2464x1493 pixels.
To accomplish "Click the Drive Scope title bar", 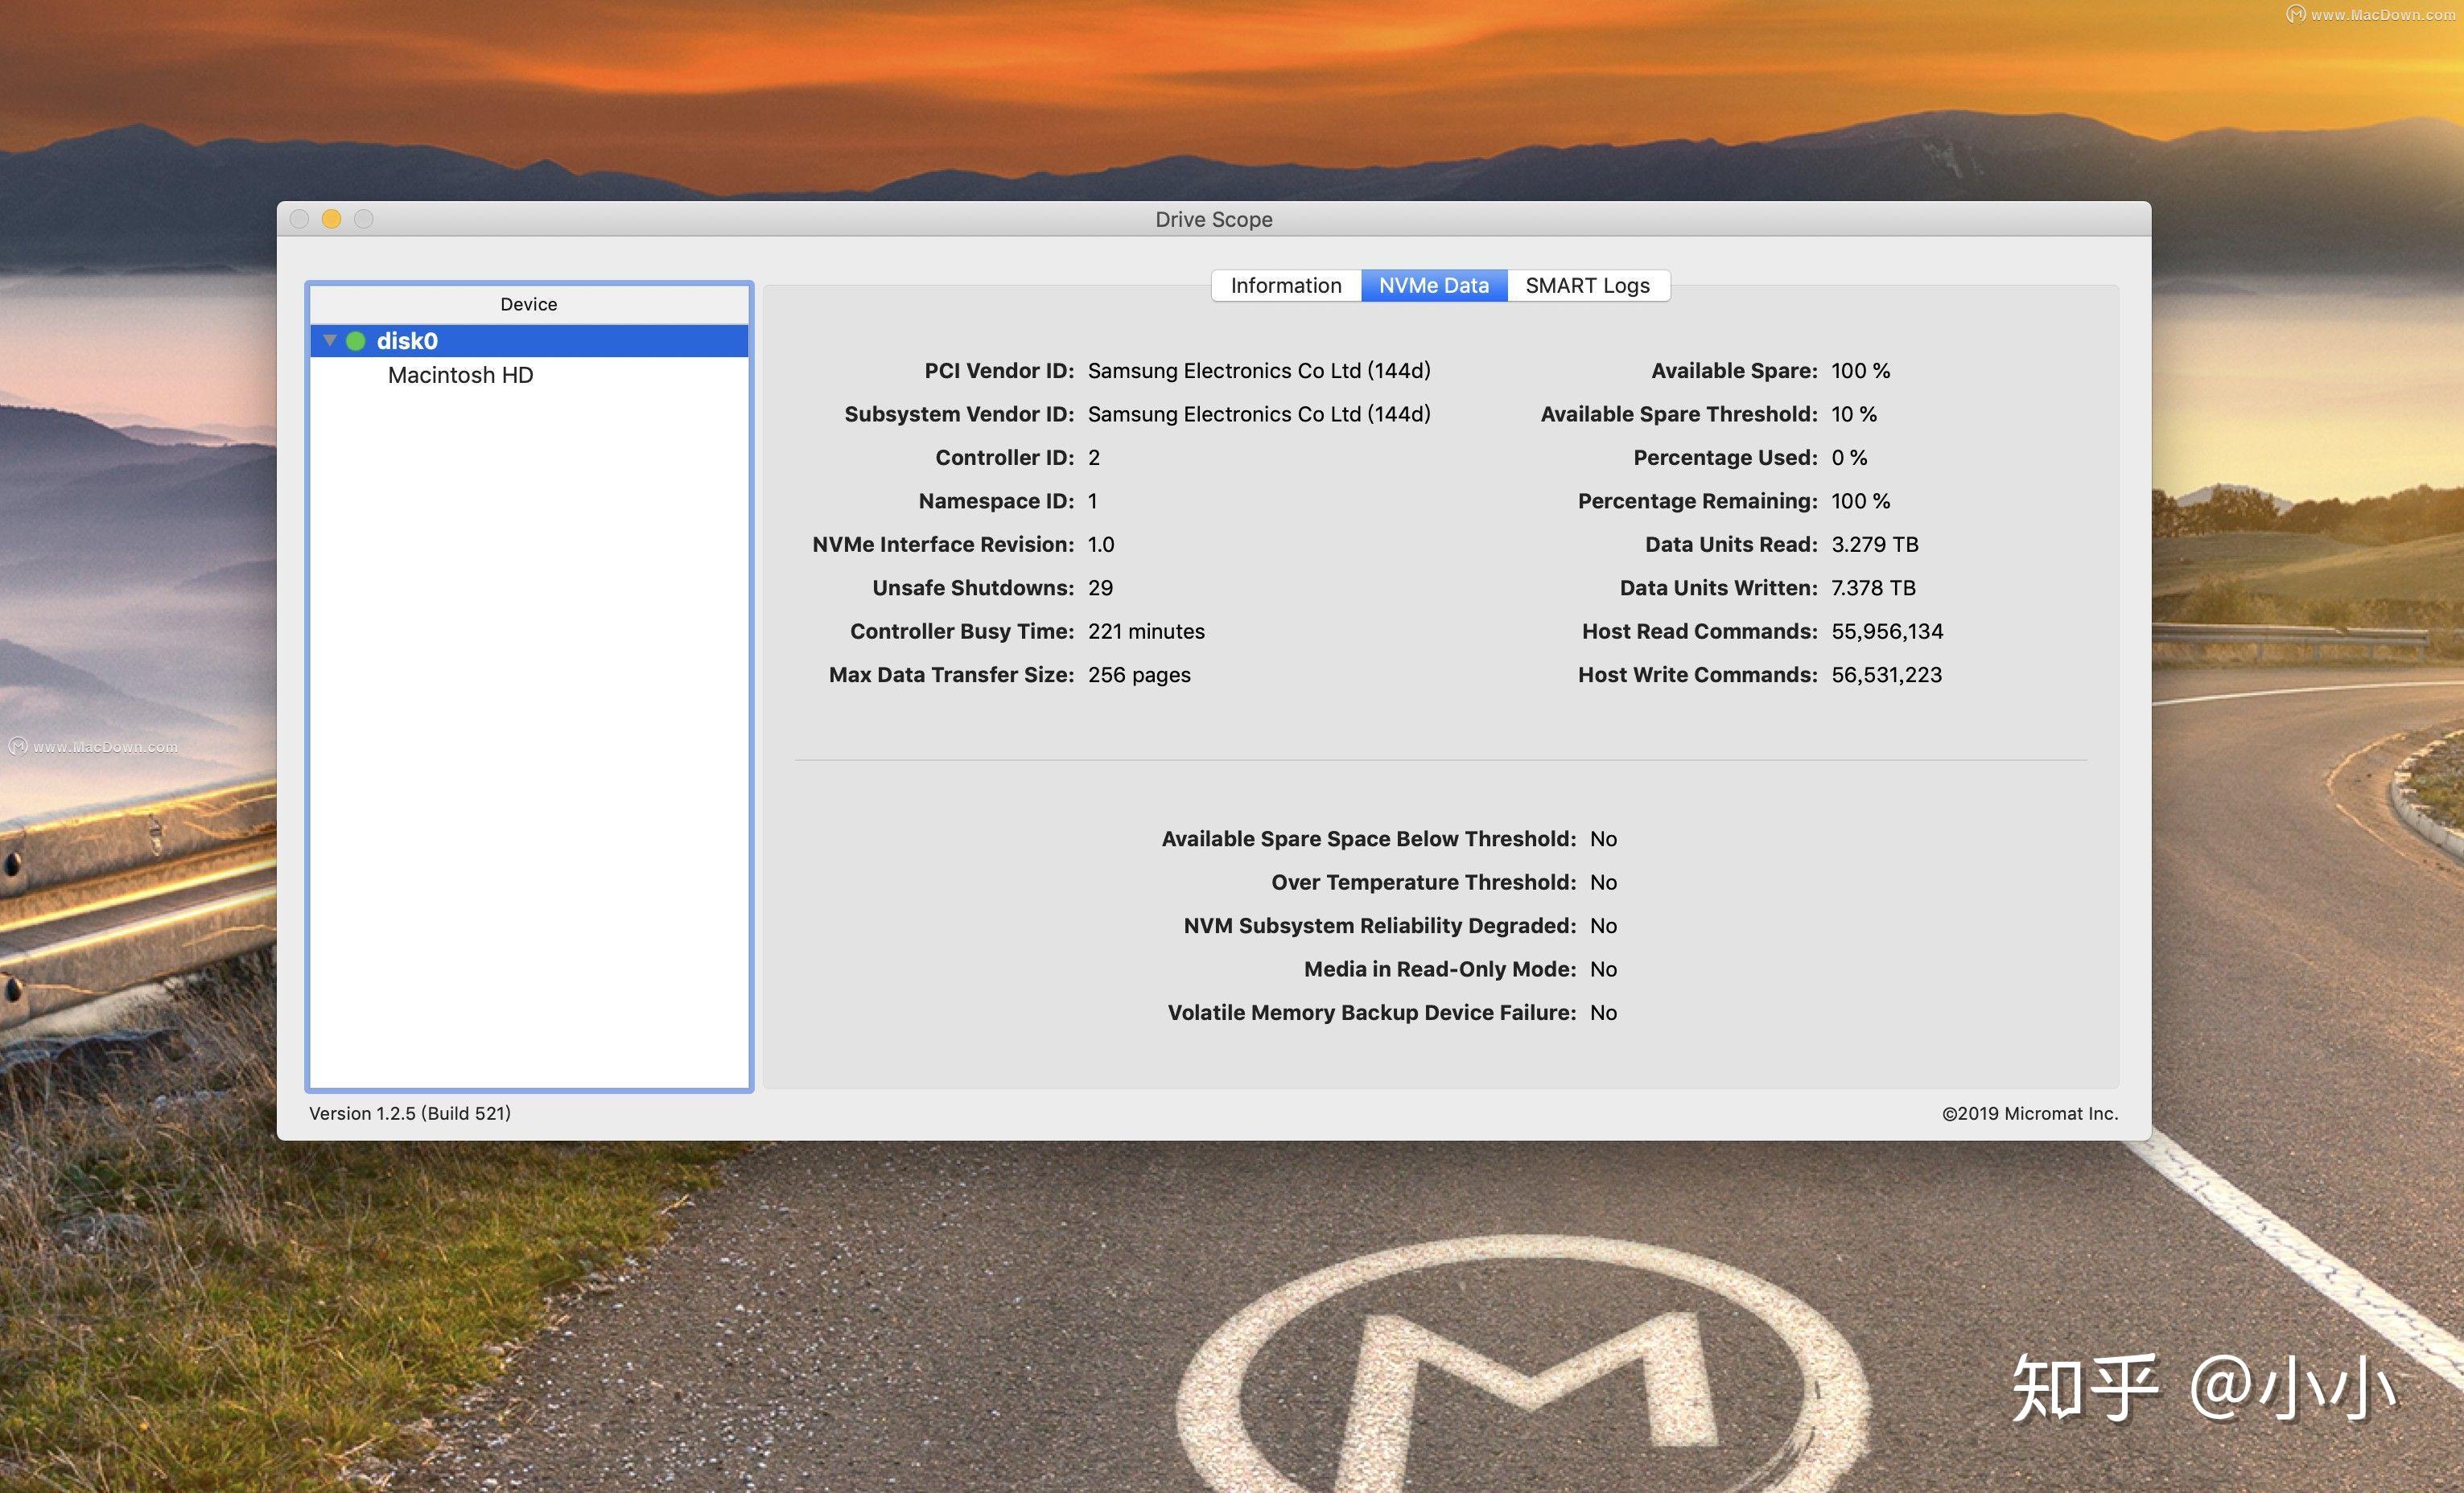I will pyautogui.click(x=1213, y=219).
